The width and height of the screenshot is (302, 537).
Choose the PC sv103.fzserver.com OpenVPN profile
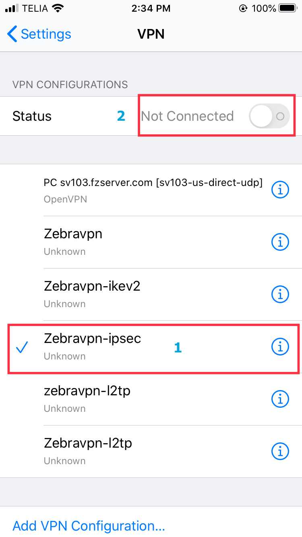coord(153,189)
